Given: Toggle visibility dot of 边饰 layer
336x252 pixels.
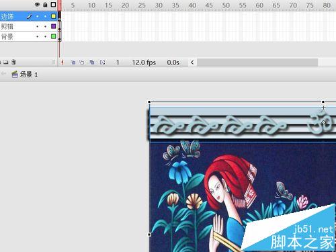Looking at the screenshot, I should 38,16.
